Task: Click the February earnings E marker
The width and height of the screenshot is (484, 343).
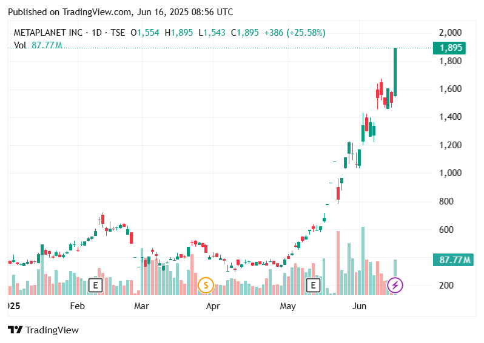Action: coord(95,285)
